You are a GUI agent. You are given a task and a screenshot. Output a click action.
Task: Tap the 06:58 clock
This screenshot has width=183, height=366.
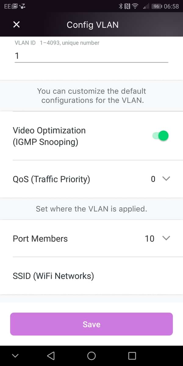(x=171, y=6)
